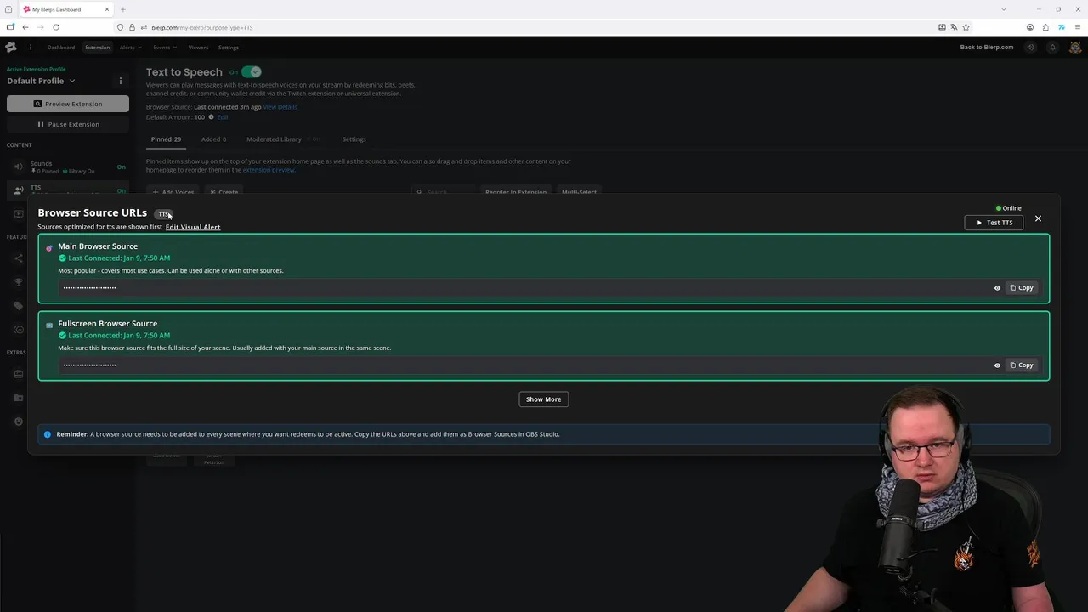Switch to the Settings tab under Text to Speech
This screenshot has height=612, width=1088.
[x=354, y=139]
